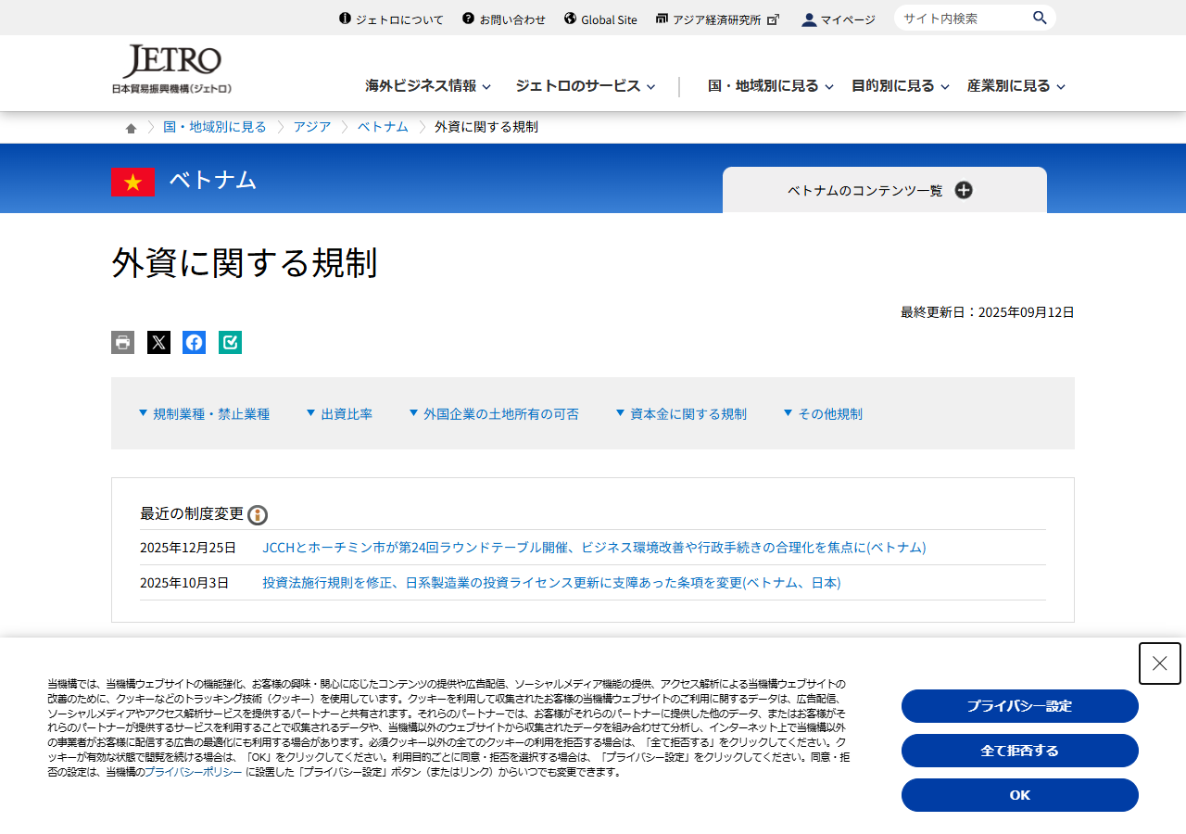Expand 産業別に見る menu

click(1016, 85)
